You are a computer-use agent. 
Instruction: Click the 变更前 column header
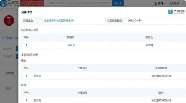click(x=71, y=38)
